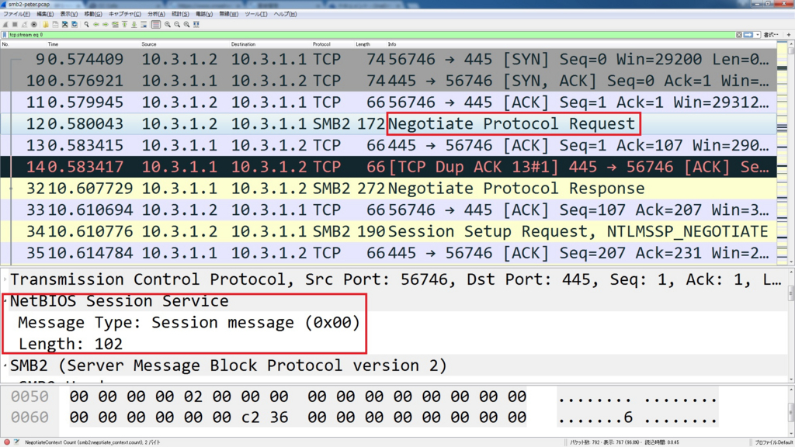Collapse SMB2 Server Message Block node
The width and height of the screenshot is (795, 447).
[x=5, y=366]
